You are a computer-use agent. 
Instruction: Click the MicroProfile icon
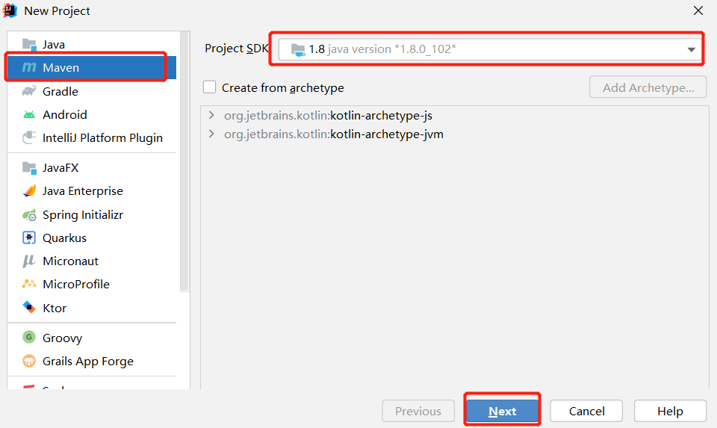coord(29,284)
